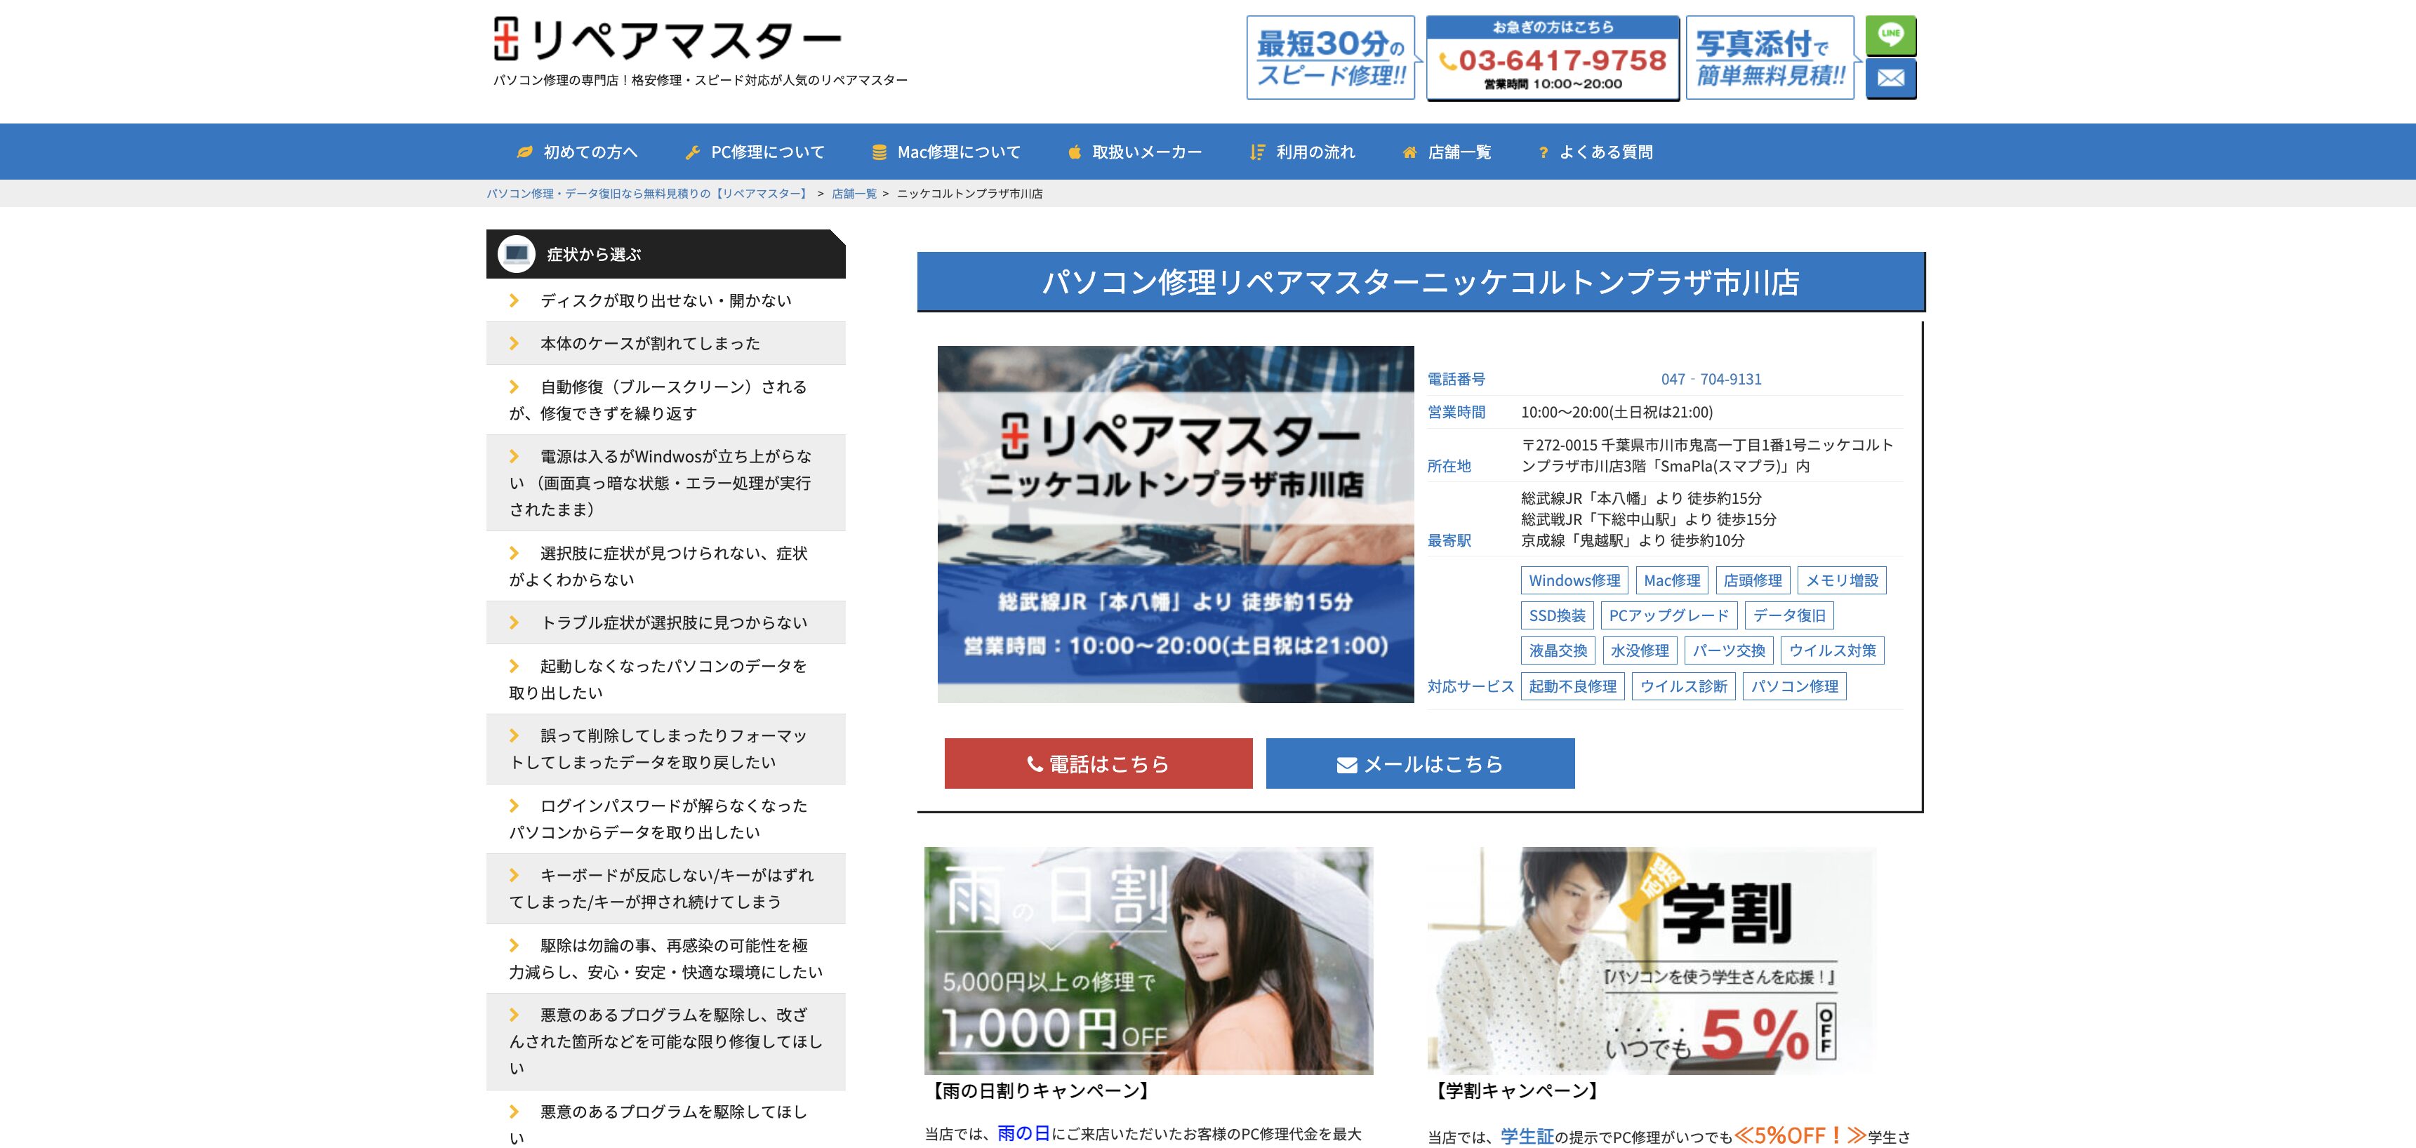Image resolution: width=2416 pixels, height=1148 pixels.
Task: Click chevron beside 誤って削除してしまったり
Action: pyautogui.click(x=514, y=735)
